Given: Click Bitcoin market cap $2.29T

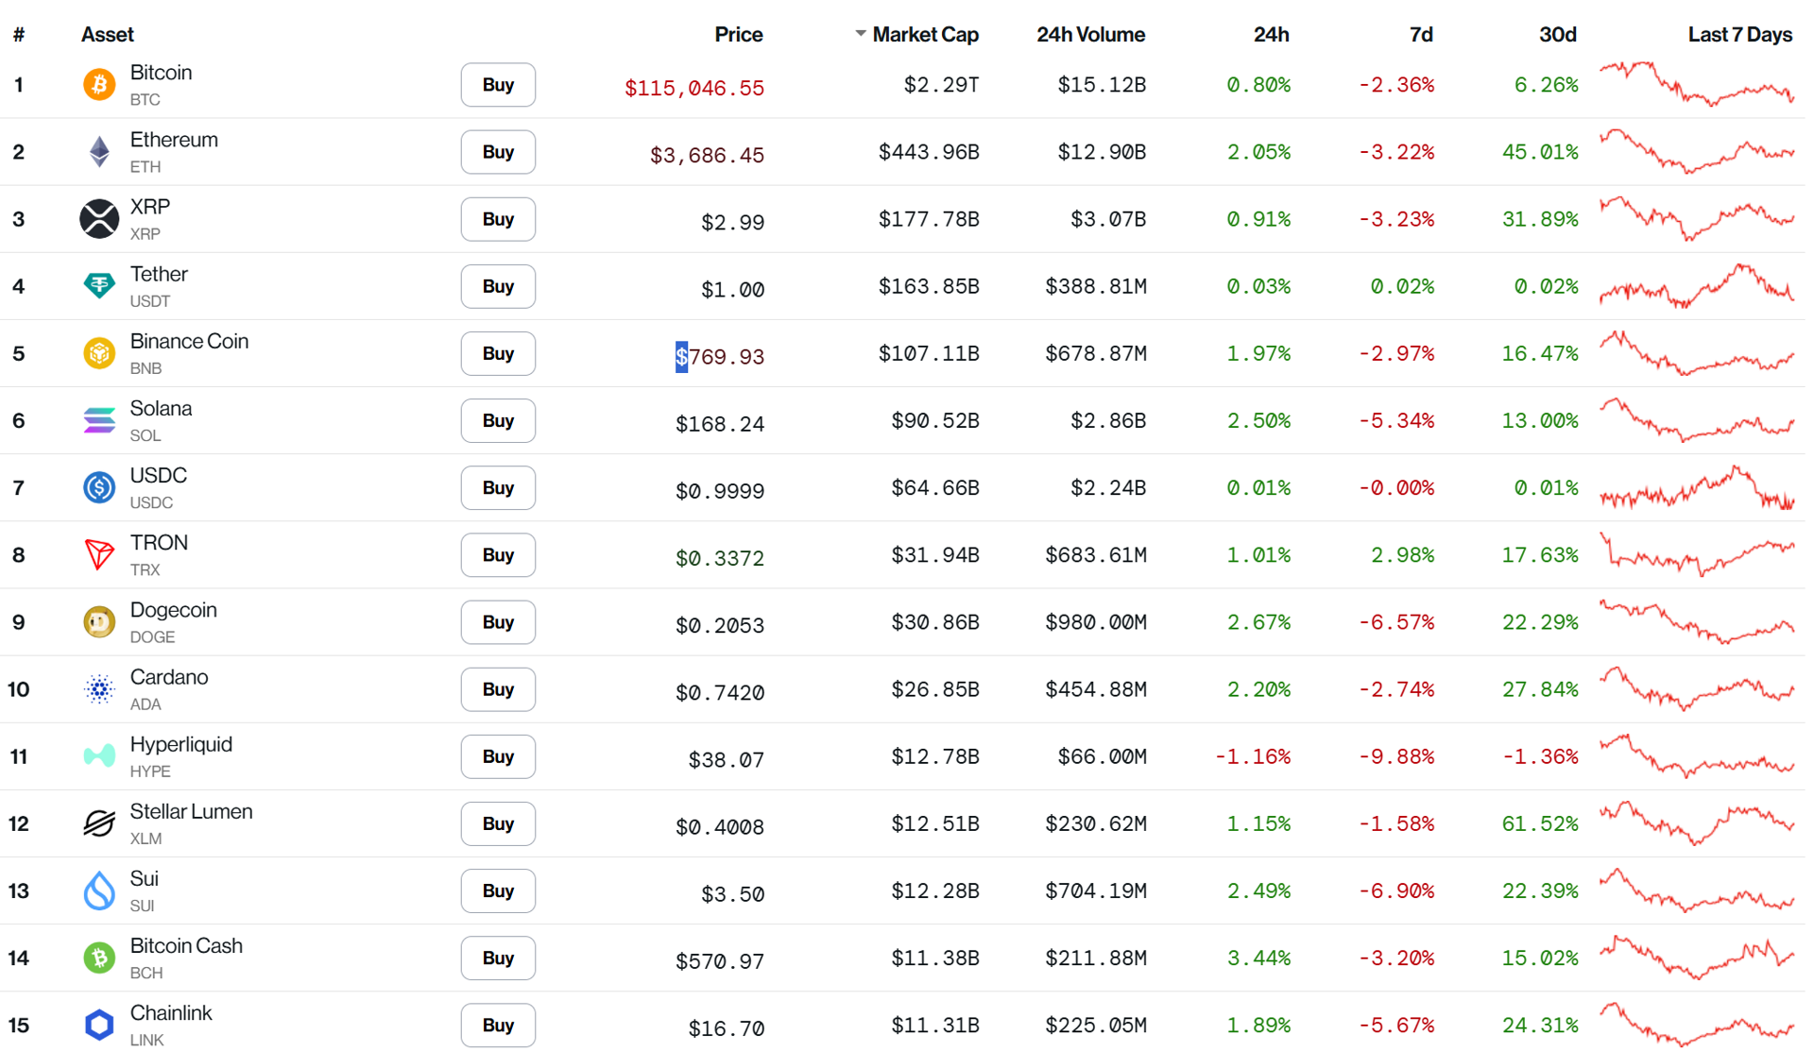Looking at the screenshot, I should coord(941,85).
